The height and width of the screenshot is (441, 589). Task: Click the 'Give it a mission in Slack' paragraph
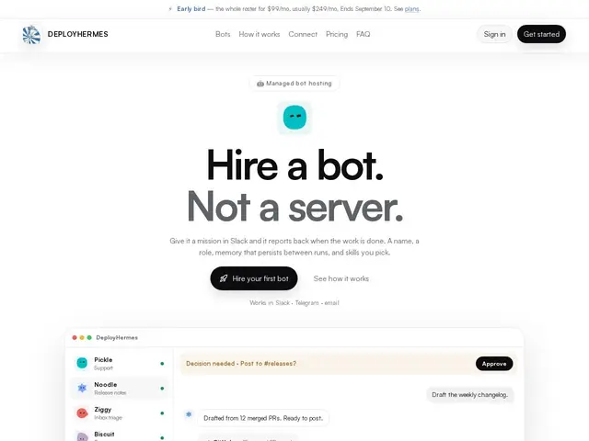294,247
